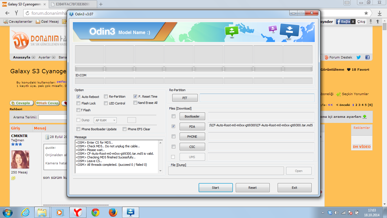Enable LED Control checkbox

(106, 103)
